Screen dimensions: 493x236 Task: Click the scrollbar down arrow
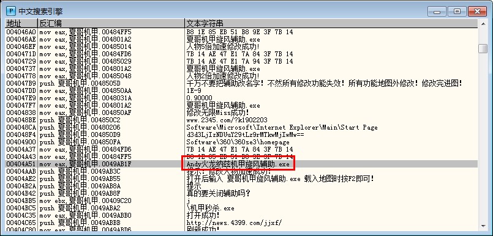[x=483, y=226]
